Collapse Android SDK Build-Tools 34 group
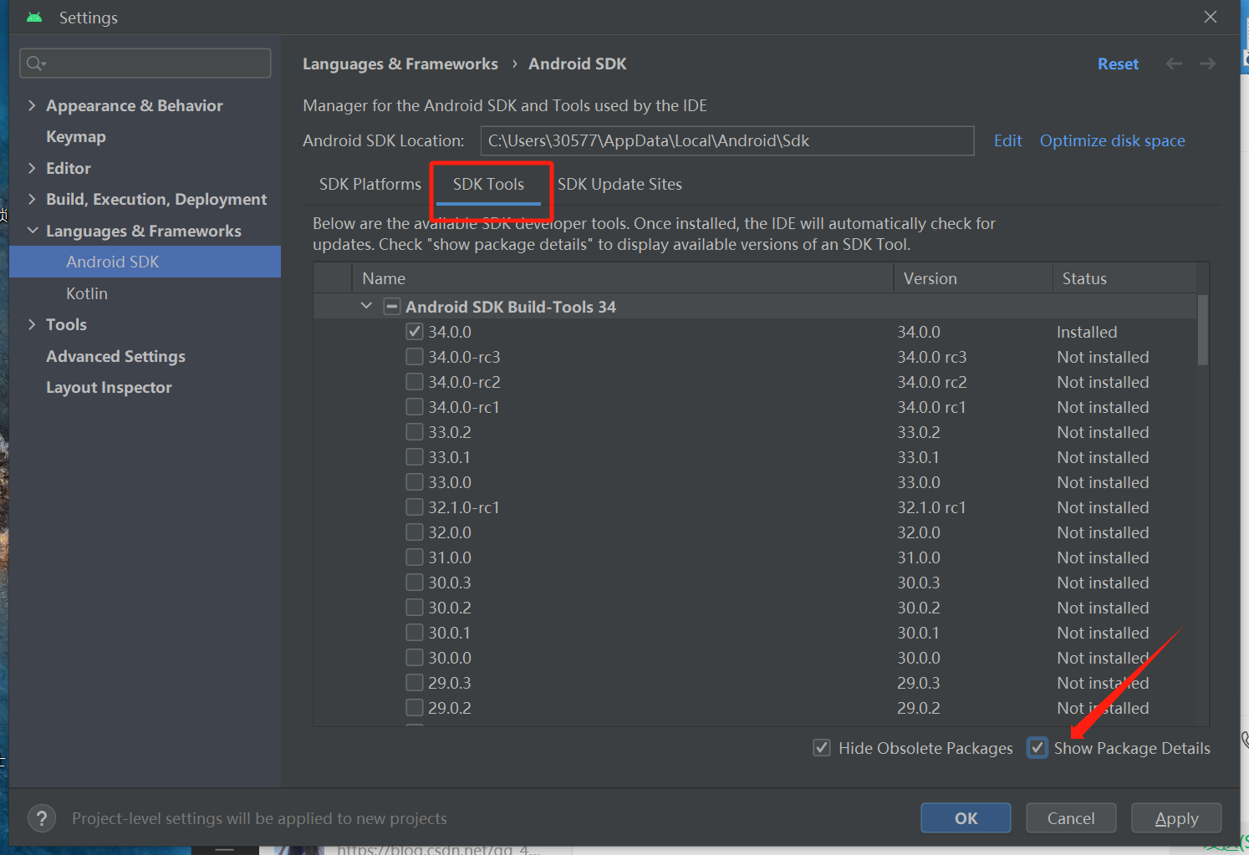This screenshot has width=1249, height=855. [366, 306]
